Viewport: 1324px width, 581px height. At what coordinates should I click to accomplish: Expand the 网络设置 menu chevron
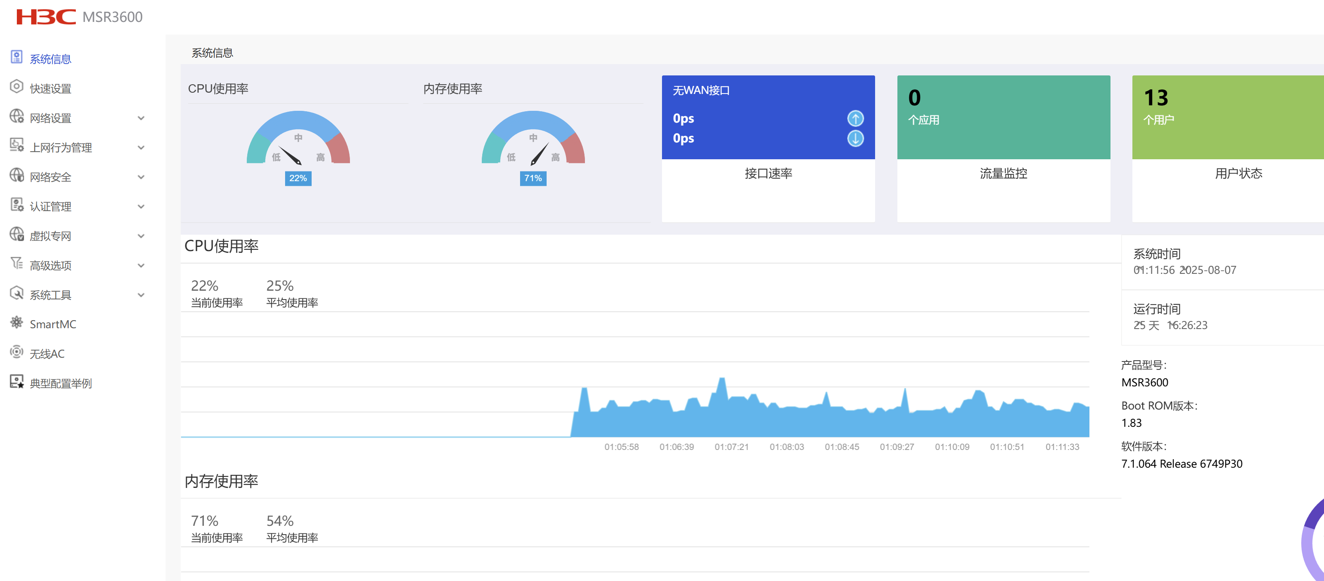(x=141, y=118)
